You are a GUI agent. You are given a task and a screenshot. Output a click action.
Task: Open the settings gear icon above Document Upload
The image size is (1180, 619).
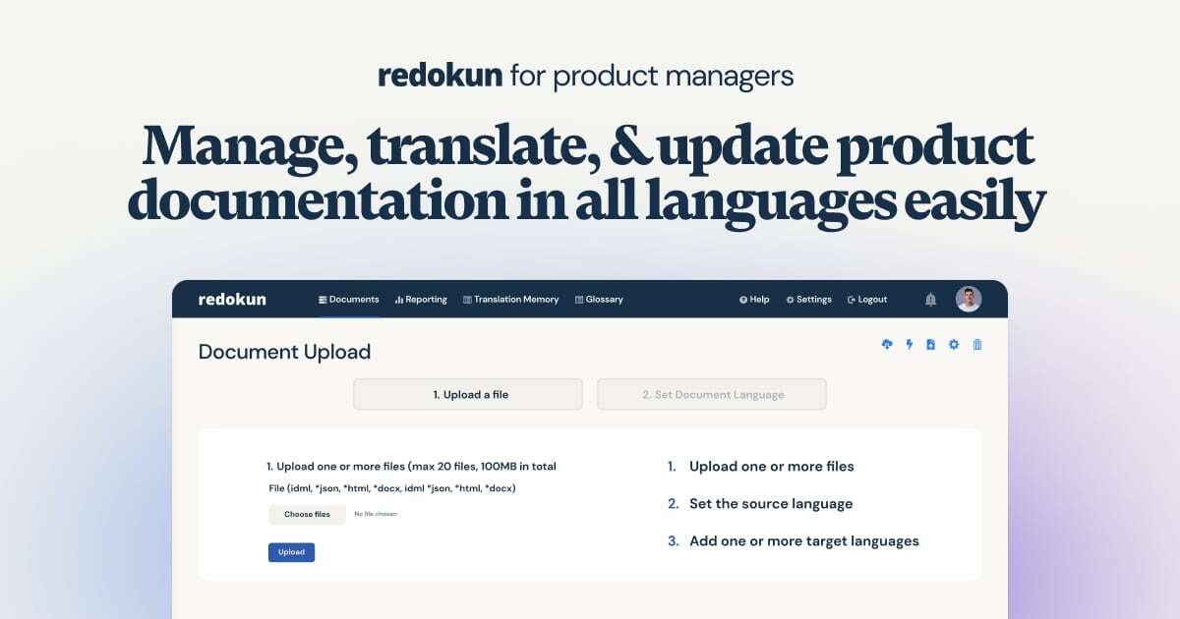tap(953, 345)
